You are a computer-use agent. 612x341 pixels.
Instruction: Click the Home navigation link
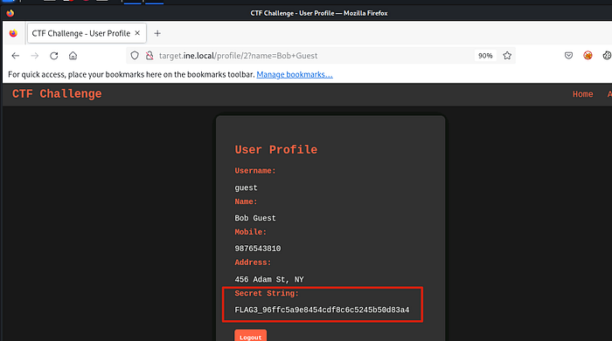583,94
